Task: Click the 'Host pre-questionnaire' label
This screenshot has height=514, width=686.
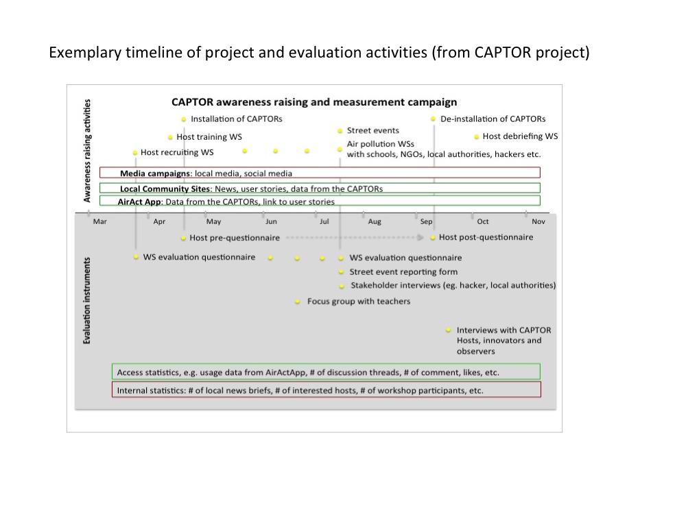Action: (235, 238)
